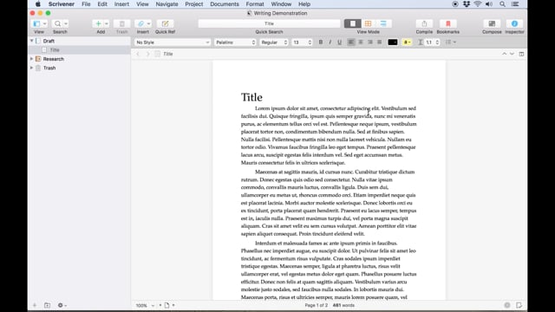Open the list style dropdown

450,42
